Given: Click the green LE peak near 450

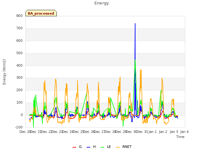Looking at the screenshot, I should tap(135, 60).
